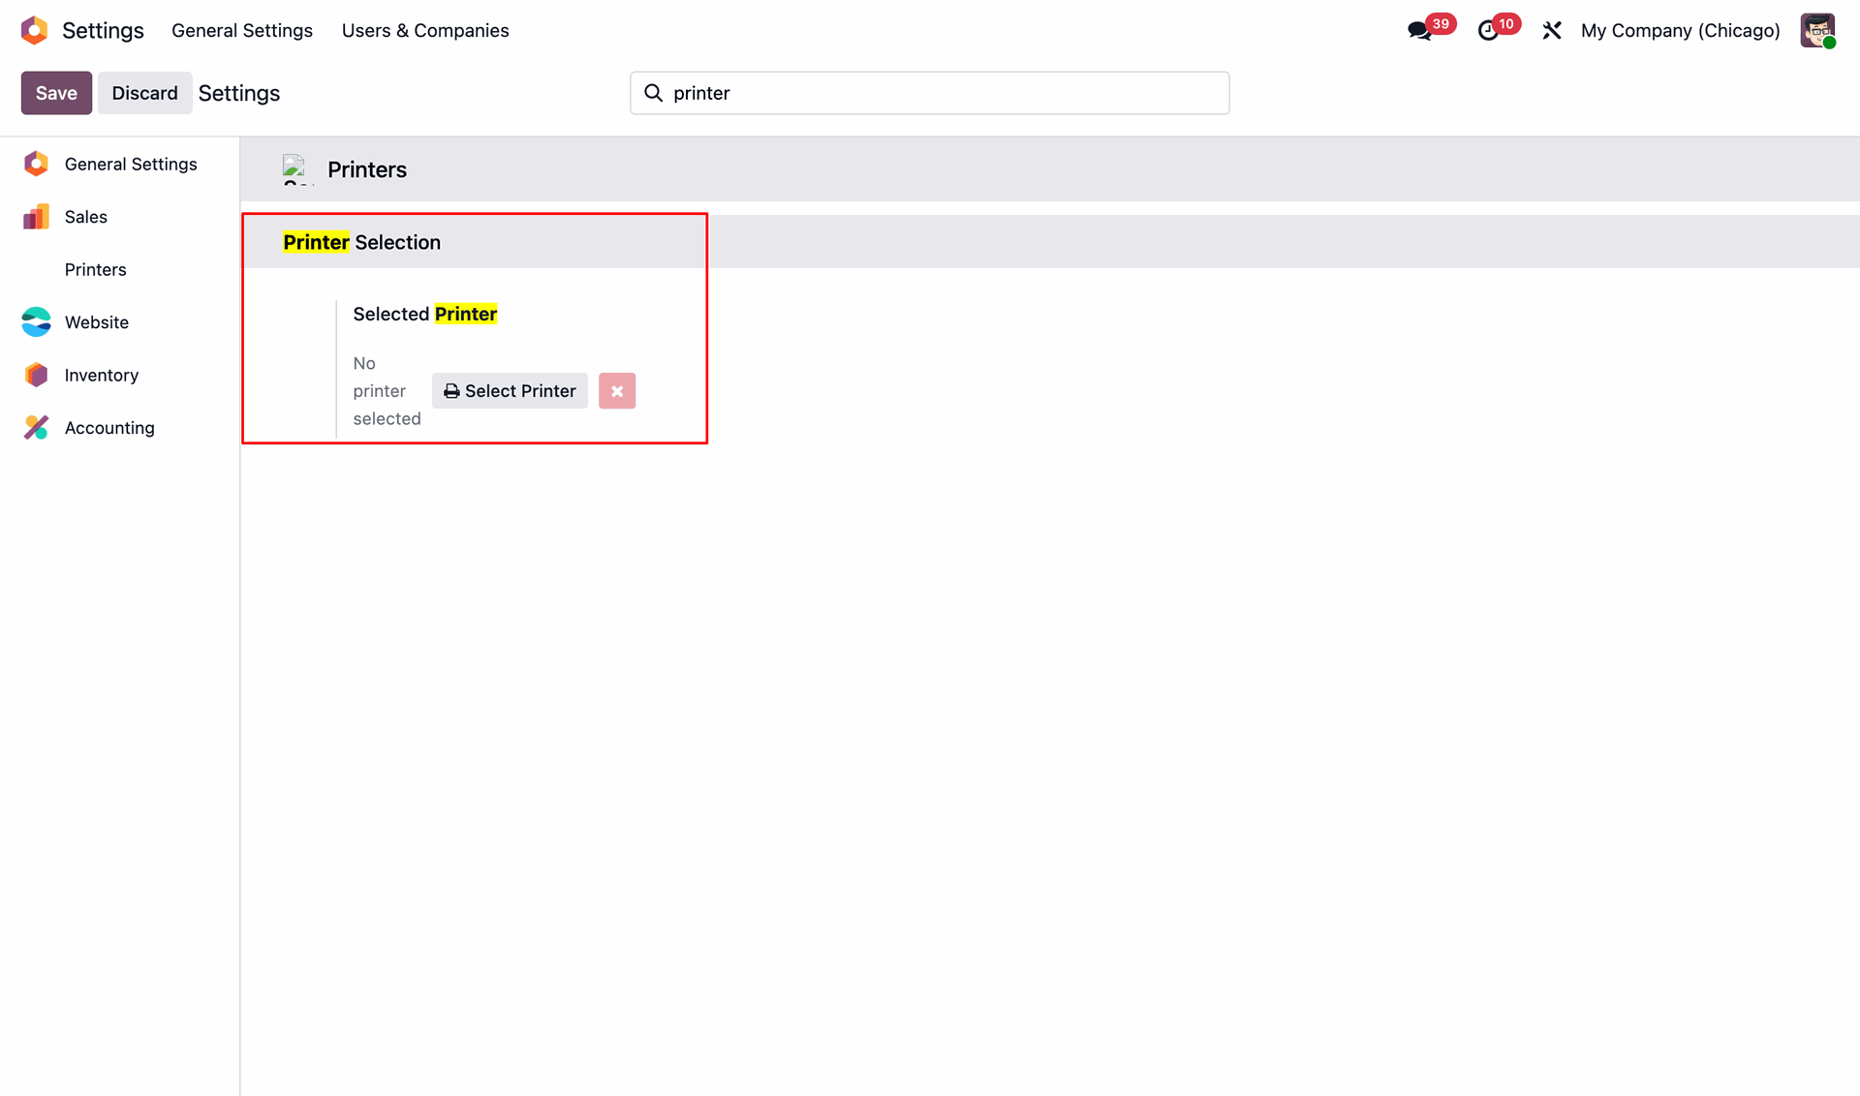Click the red clear printer X button

tap(616, 391)
